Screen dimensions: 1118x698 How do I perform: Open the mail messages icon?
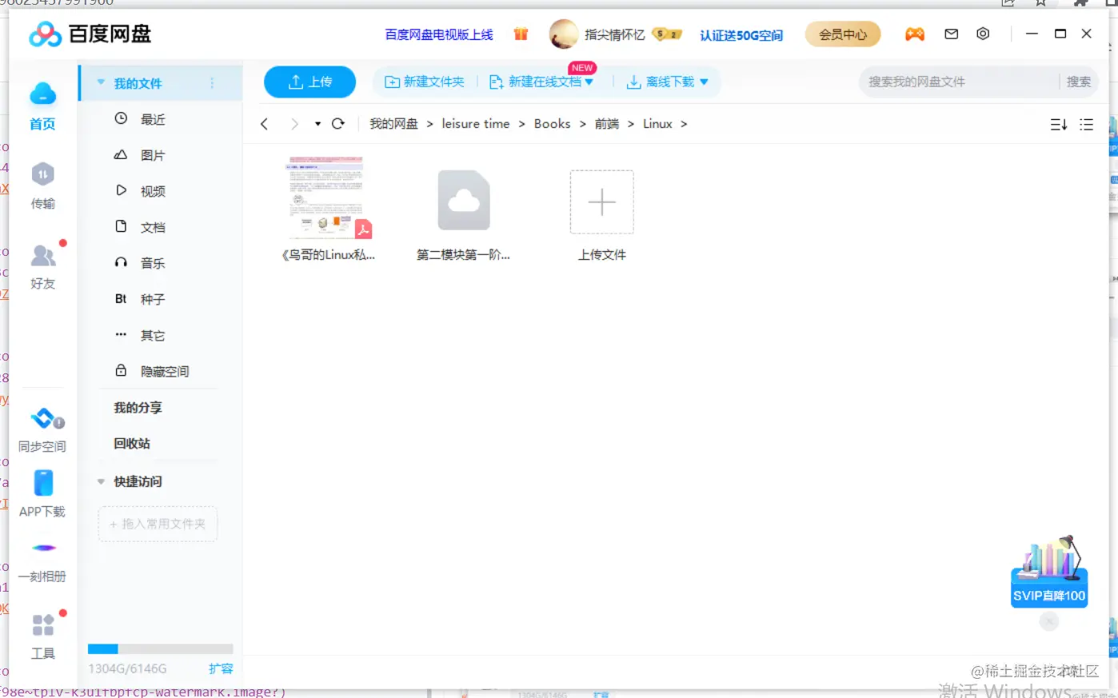tap(951, 34)
